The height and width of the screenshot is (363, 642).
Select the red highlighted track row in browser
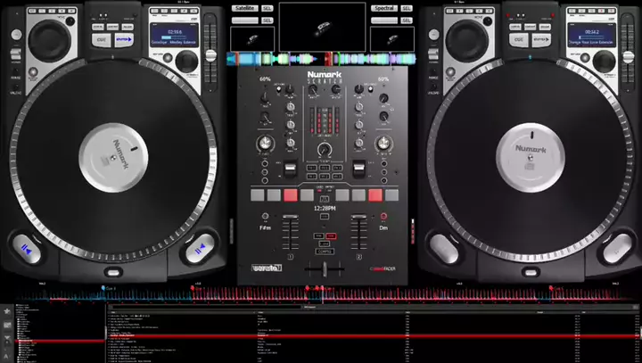[373, 336]
